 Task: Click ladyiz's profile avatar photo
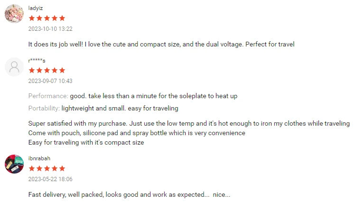coord(14,14)
